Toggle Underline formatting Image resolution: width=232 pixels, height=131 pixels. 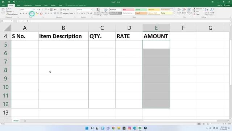(x=26, y=13)
